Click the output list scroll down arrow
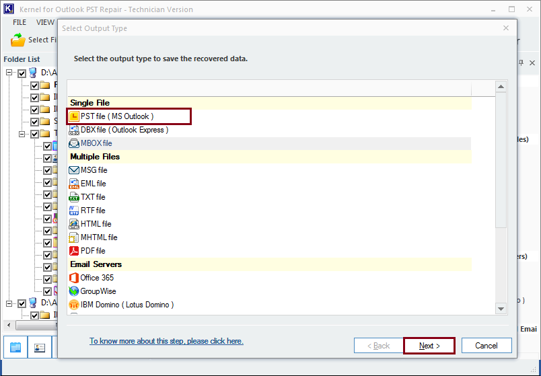The image size is (541, 376). [x=501, y=309]
